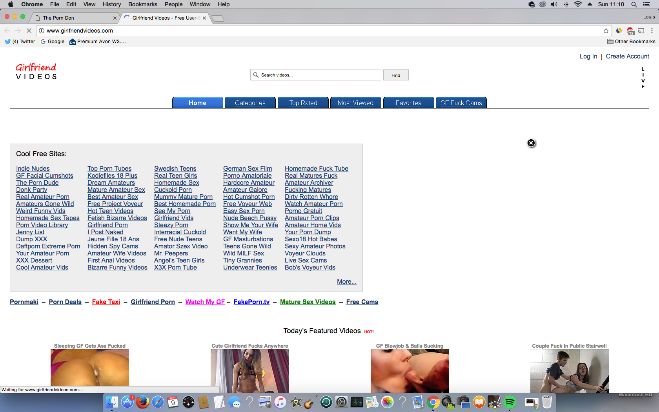Screen dimensions: 659x412
Task: Click the Wi-Fi status icon
Action: [578, 4]
